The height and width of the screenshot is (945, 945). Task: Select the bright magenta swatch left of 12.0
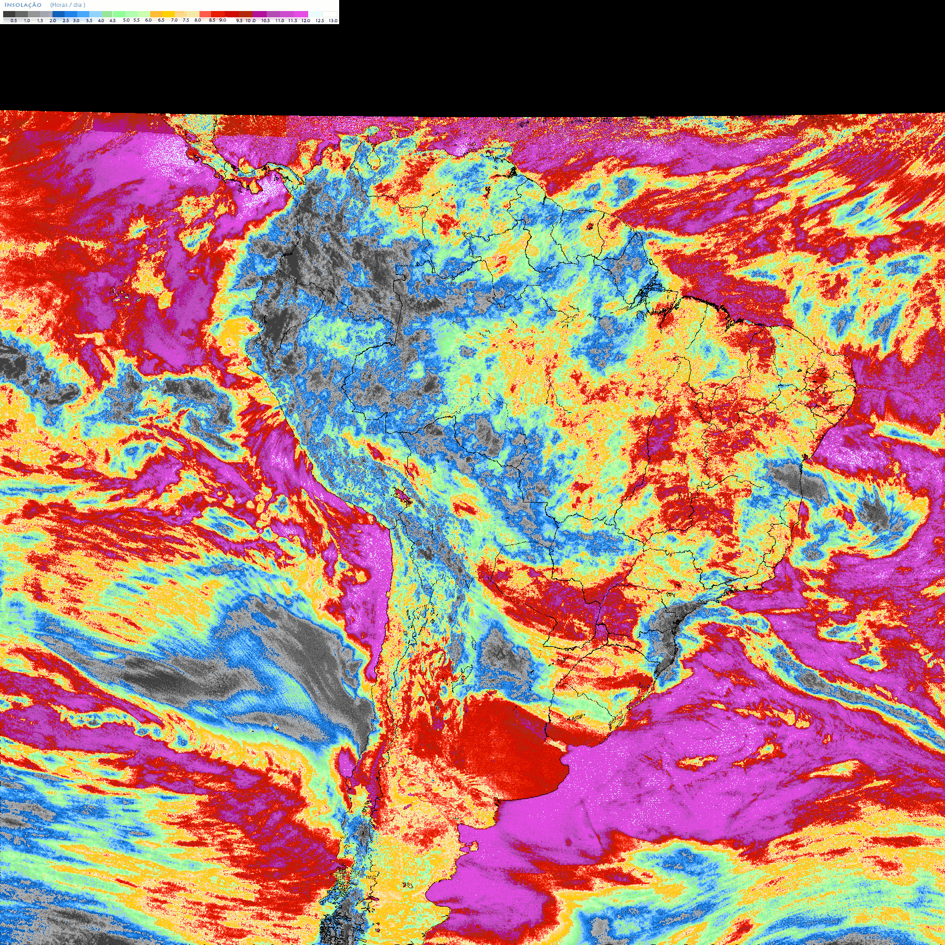pyautogui.click(x=301, y=14)
